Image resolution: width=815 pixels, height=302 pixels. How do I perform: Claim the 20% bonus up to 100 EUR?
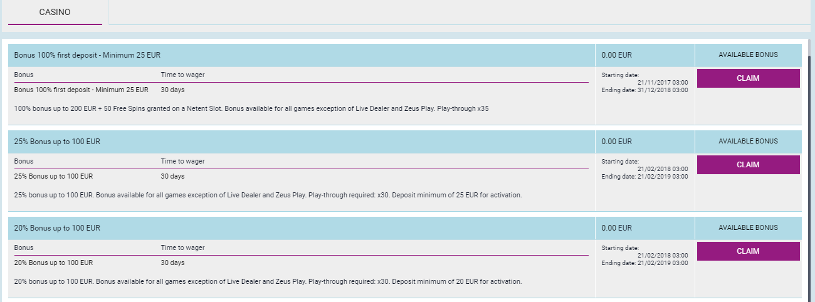coord(748,251)
